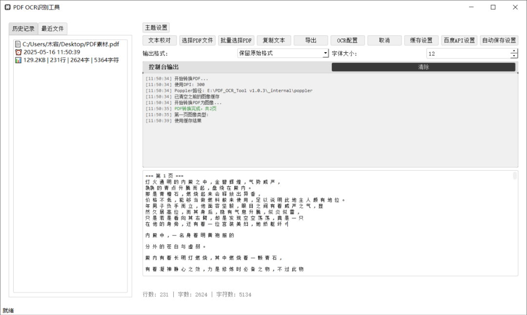Click the document icon beside PDF素材.pdf path
The width and height of the screenshot is (527, 315).
(x=18, y=44)
